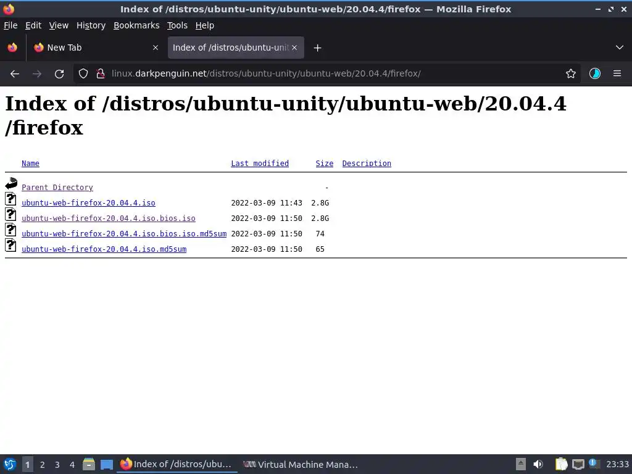Download ubuntu-web-firefox-20.04.4.iso

tap(88, 202)
